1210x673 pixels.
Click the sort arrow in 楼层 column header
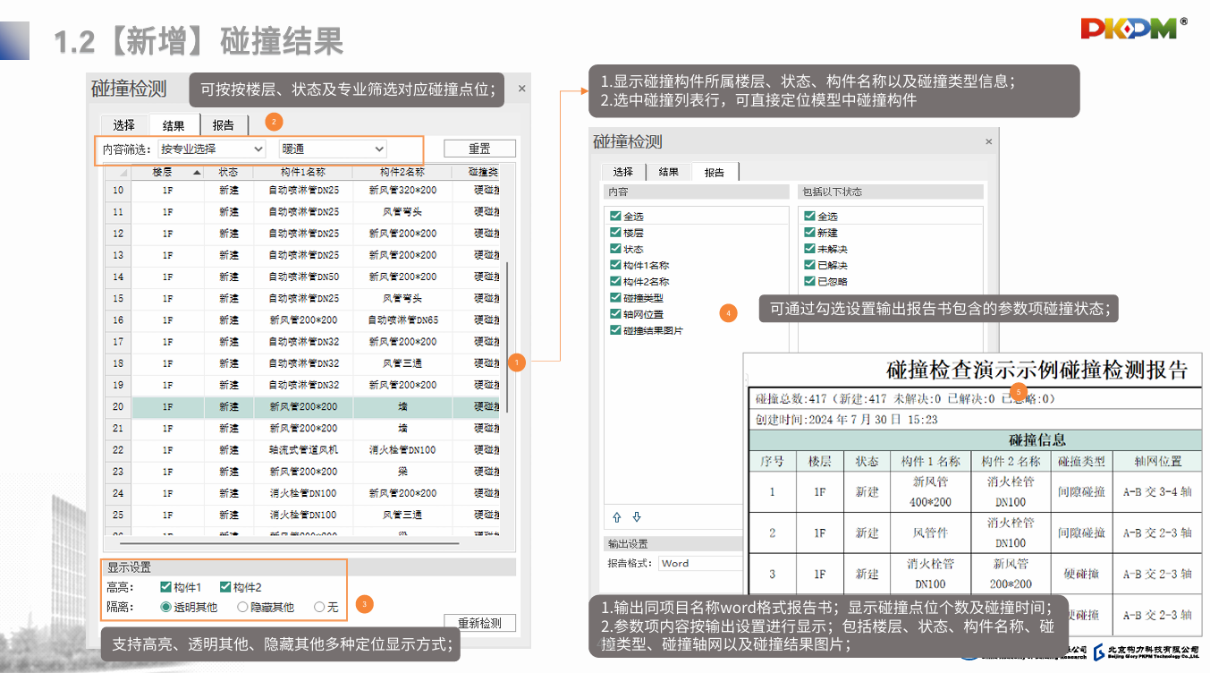point(197,172)
